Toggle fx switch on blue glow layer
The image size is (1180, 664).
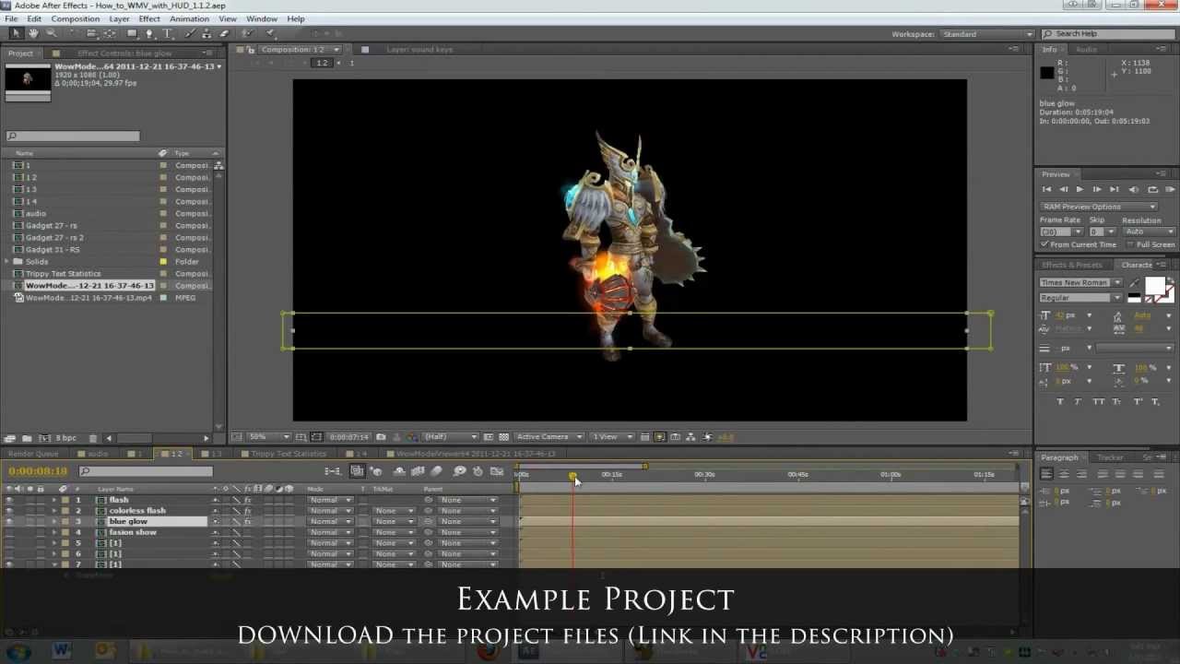(247, 522)
